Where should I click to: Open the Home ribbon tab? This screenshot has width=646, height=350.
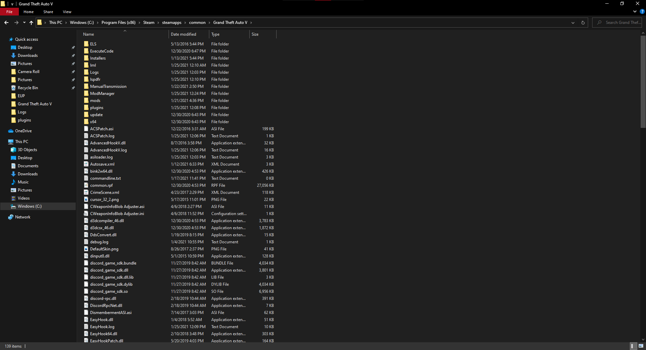coord(29,12)
